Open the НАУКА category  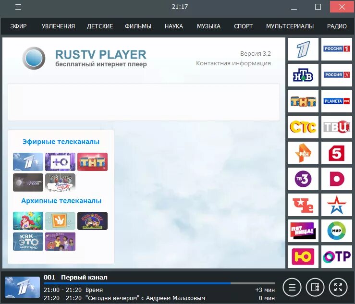[x=174, y=26]
